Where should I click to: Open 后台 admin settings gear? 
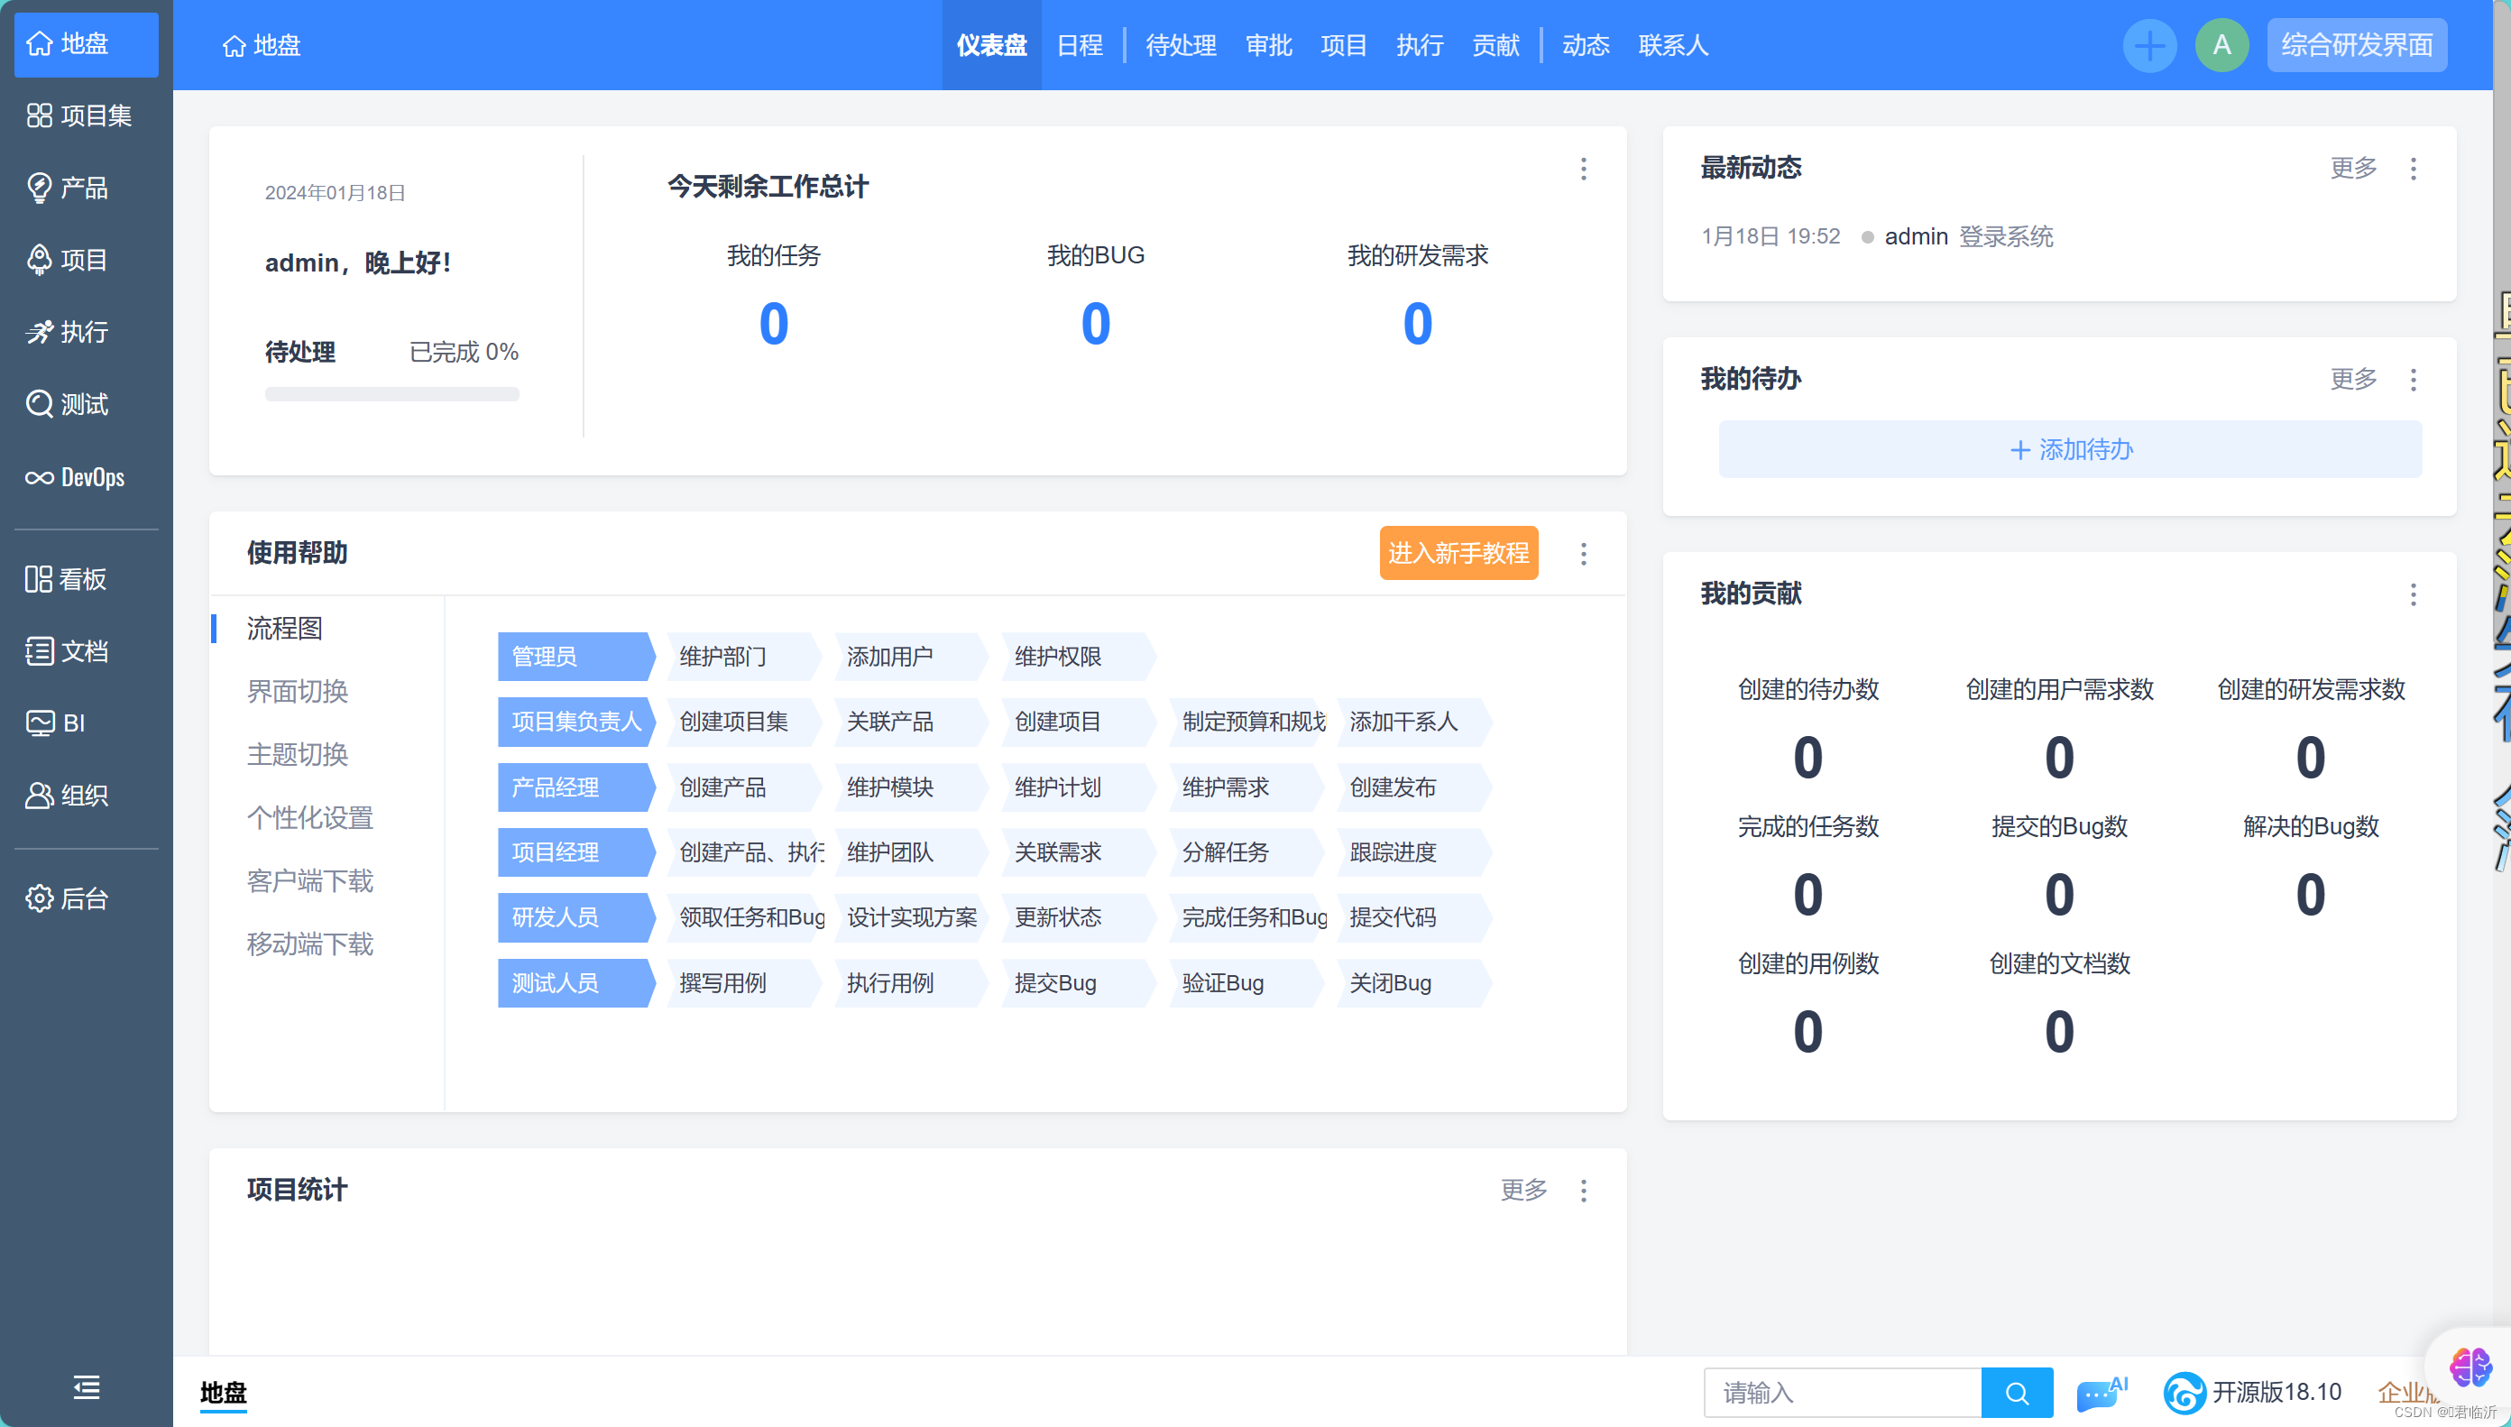click(x=41, y=898)
